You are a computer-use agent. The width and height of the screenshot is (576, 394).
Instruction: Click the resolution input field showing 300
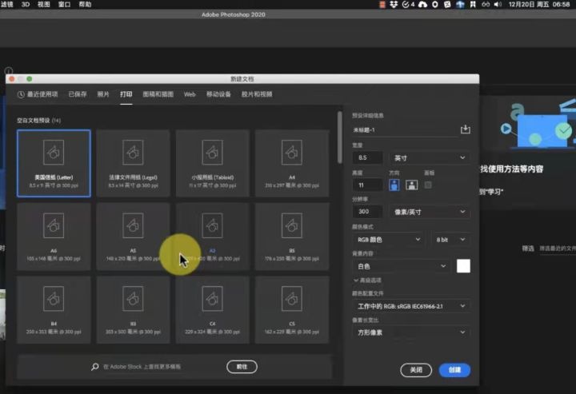368,212
